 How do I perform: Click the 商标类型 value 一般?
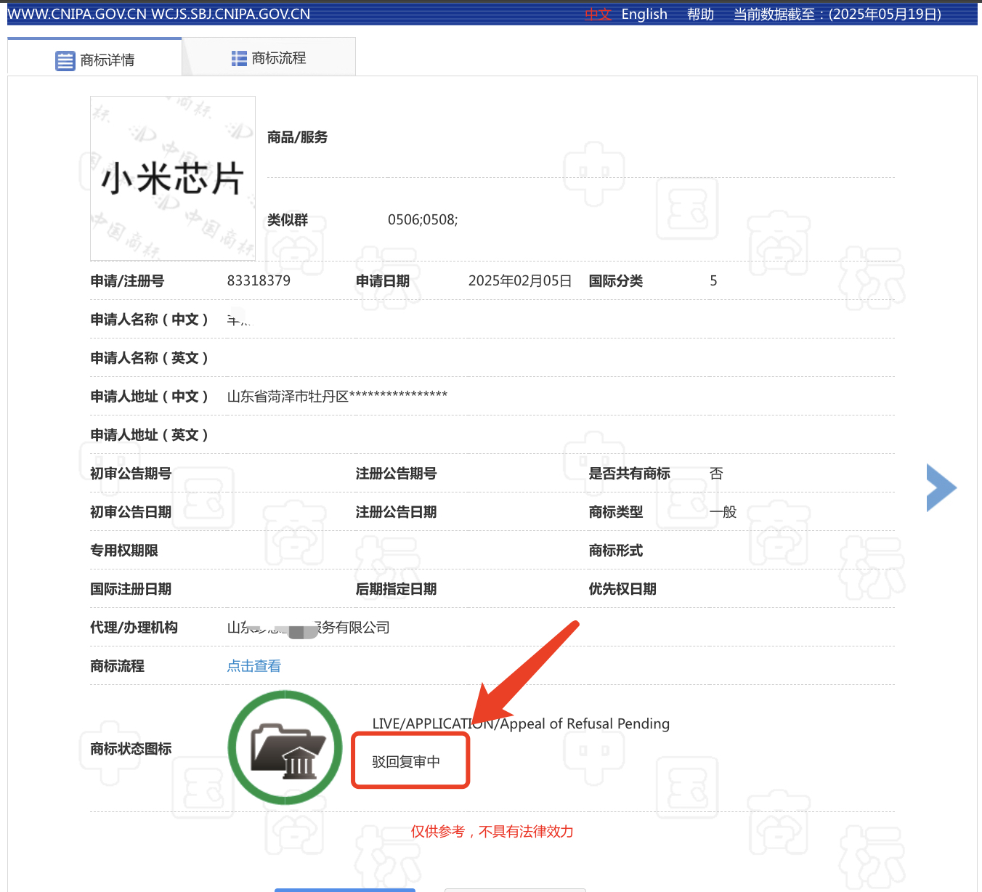(x=723, y=512)
